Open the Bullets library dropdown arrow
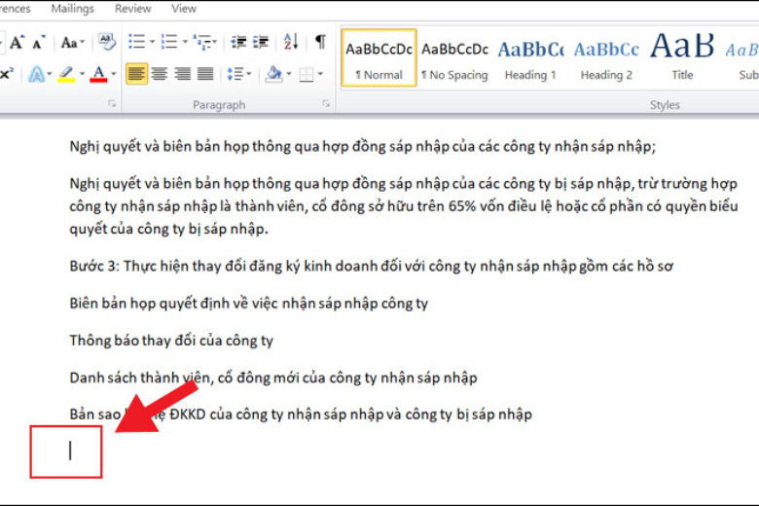This screenshot has height=506, width=759. (x=152, y=42)
